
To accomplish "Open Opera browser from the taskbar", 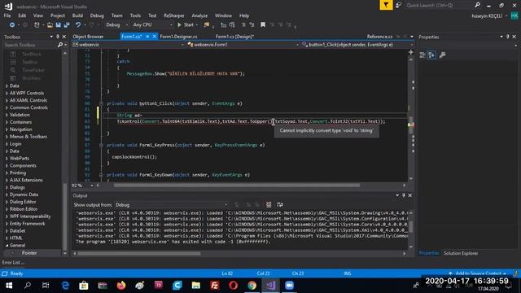I will tap(234, 286).
